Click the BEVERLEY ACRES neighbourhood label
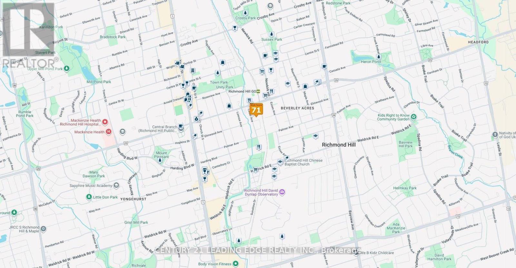Screen dimensions: 516x268 coord(297,108)
